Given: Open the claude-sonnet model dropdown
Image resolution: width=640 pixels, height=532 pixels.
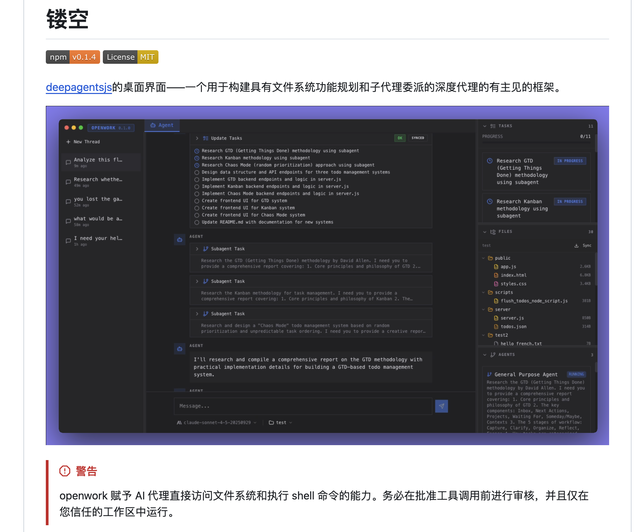Looking at the screenshot, I should click(217, 423).
